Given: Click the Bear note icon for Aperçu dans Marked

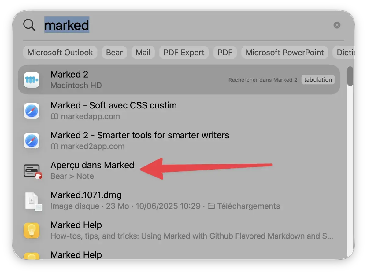Looking at the screenshot, I should coord(32,170).
